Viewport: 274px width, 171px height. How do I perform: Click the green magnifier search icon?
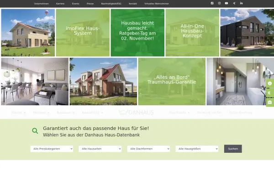tap(35, 131)
